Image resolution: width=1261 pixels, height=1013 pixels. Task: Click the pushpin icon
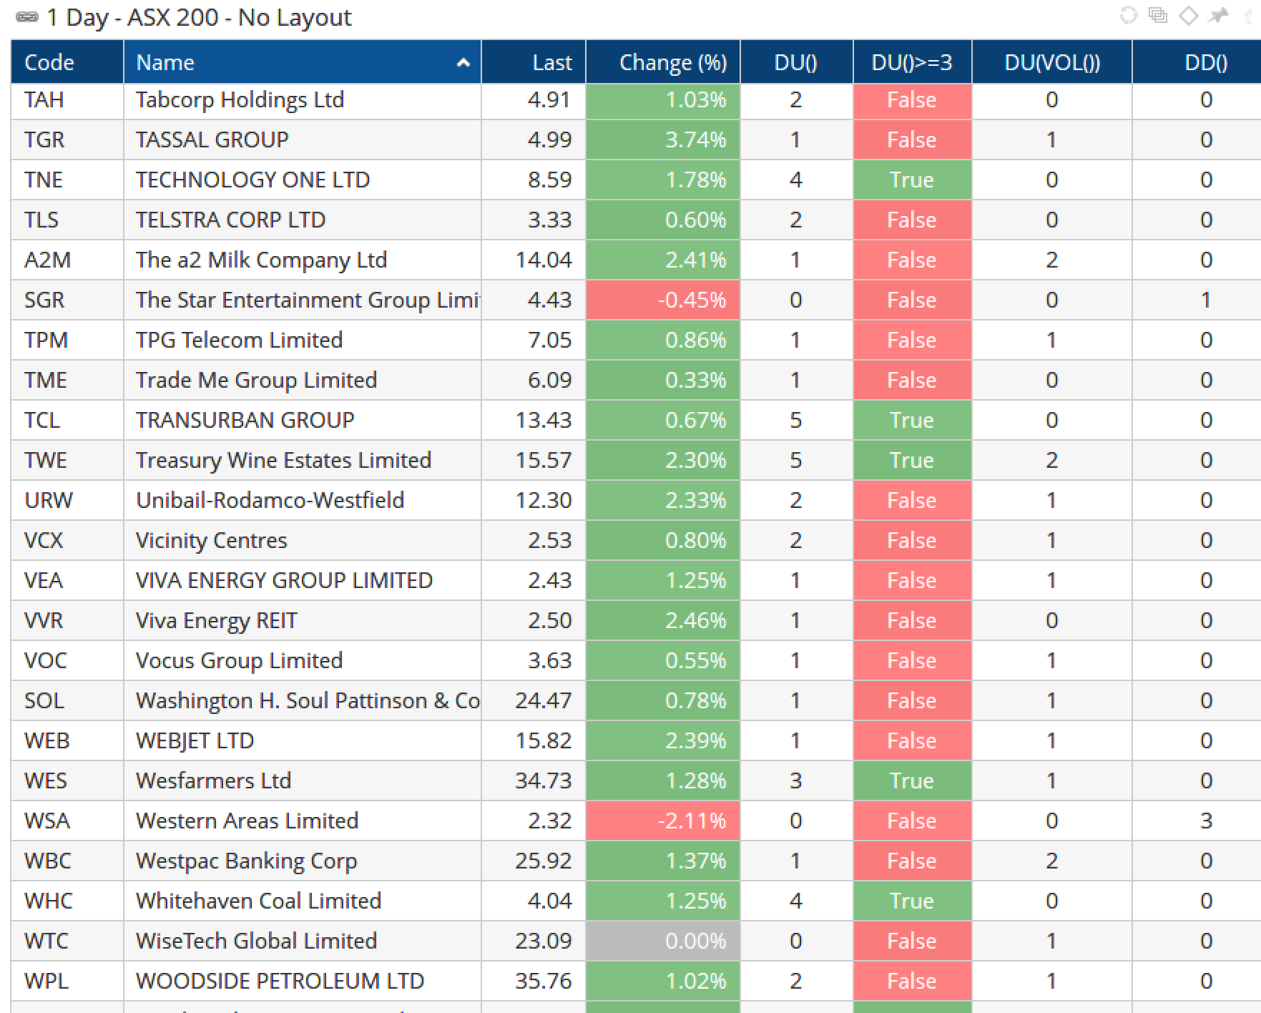(1218, 16)
